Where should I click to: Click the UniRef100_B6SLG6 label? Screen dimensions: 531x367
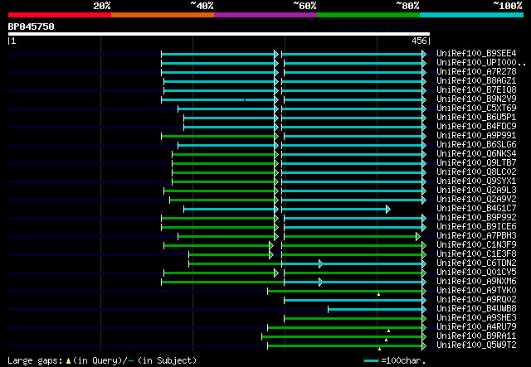click(476, 145)
